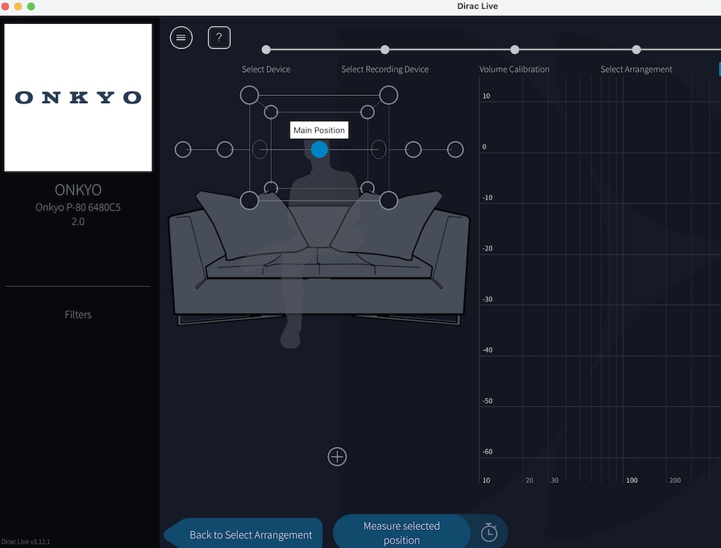Select the large top-left corner measurement circle
721x548 pixels.
tap(249, 94)
